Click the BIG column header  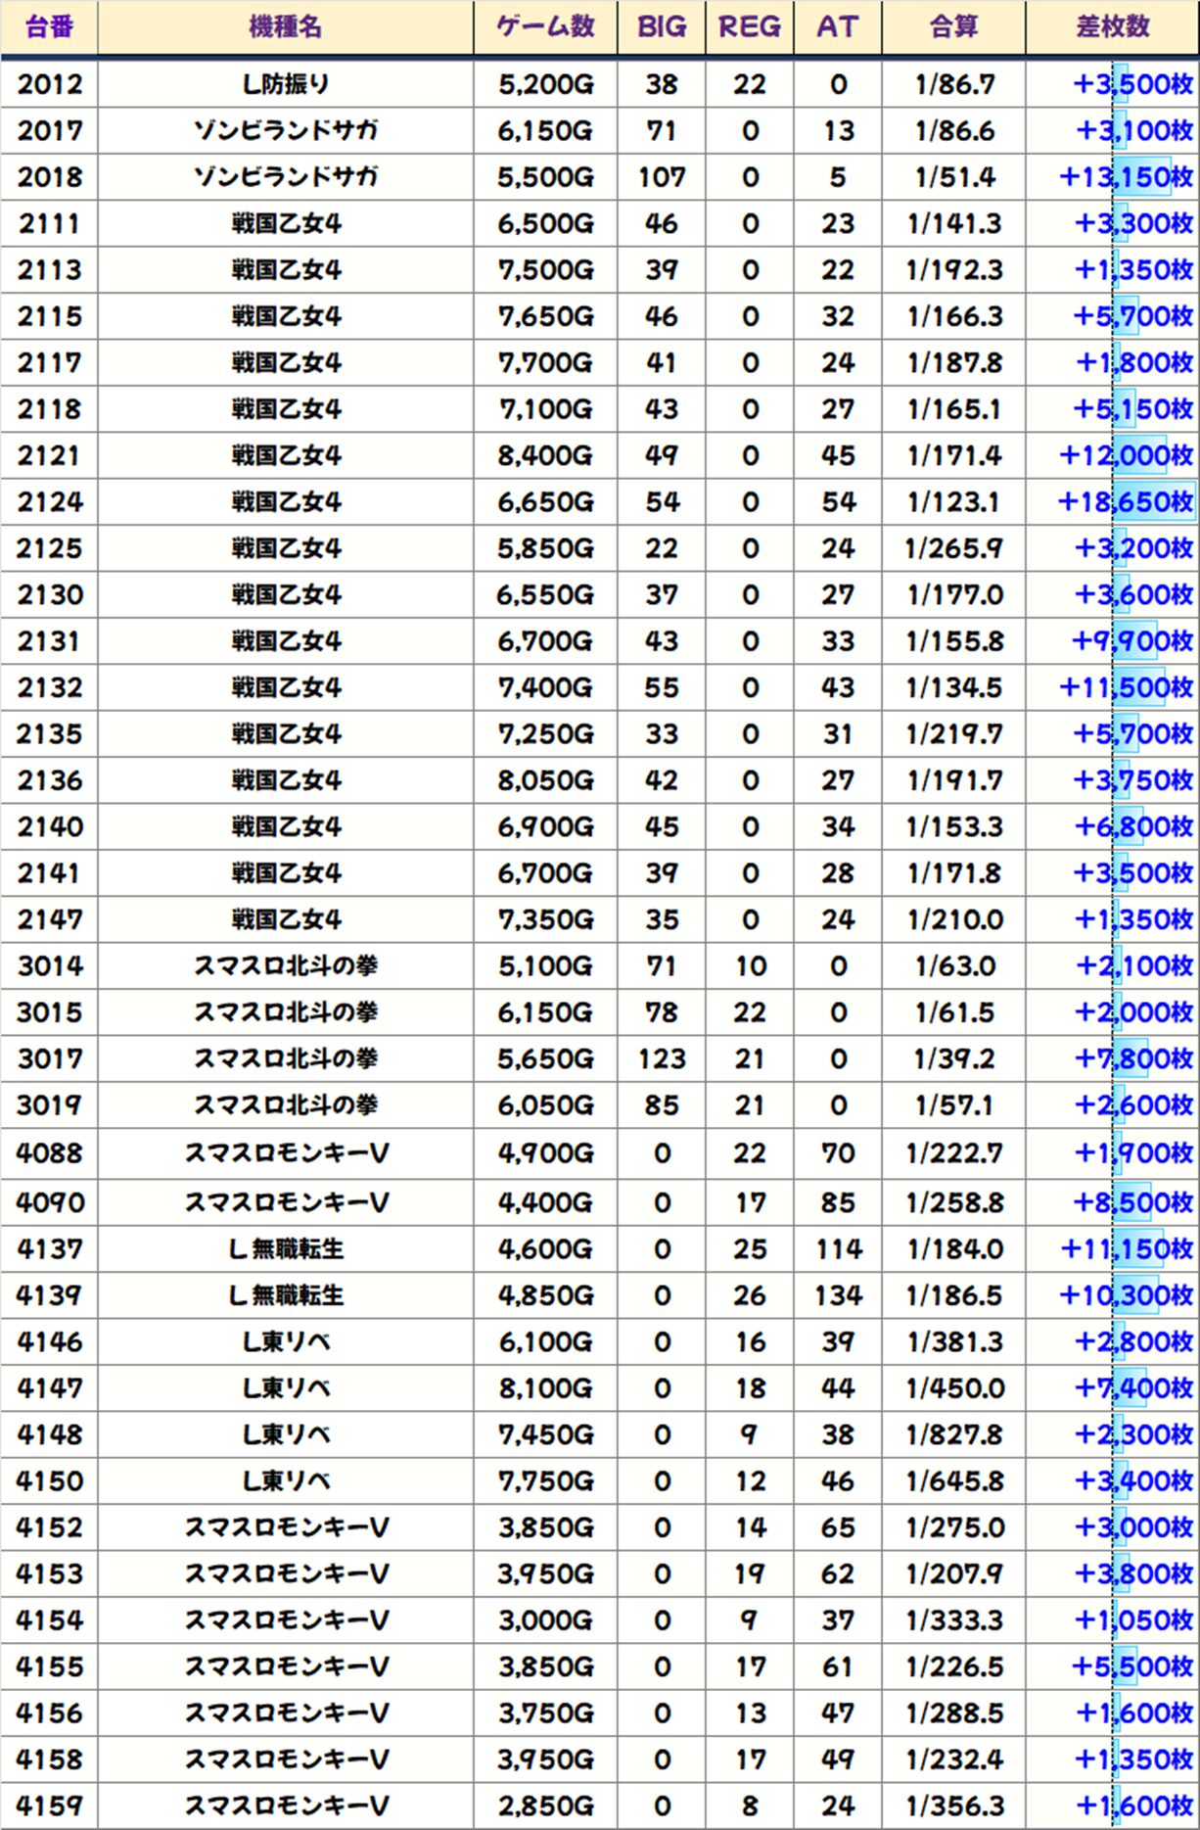(662, 27)
